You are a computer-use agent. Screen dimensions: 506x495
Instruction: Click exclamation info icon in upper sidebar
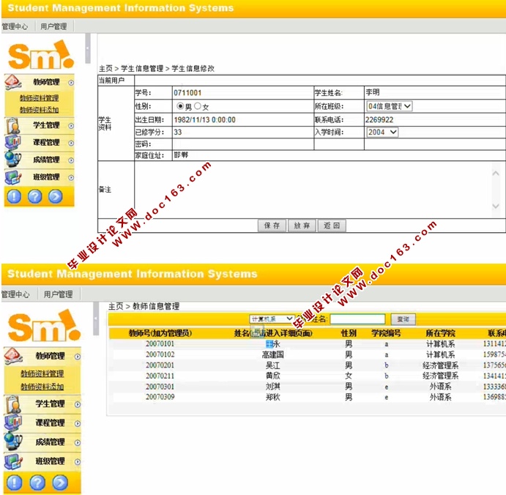click(x=14, y=196)
